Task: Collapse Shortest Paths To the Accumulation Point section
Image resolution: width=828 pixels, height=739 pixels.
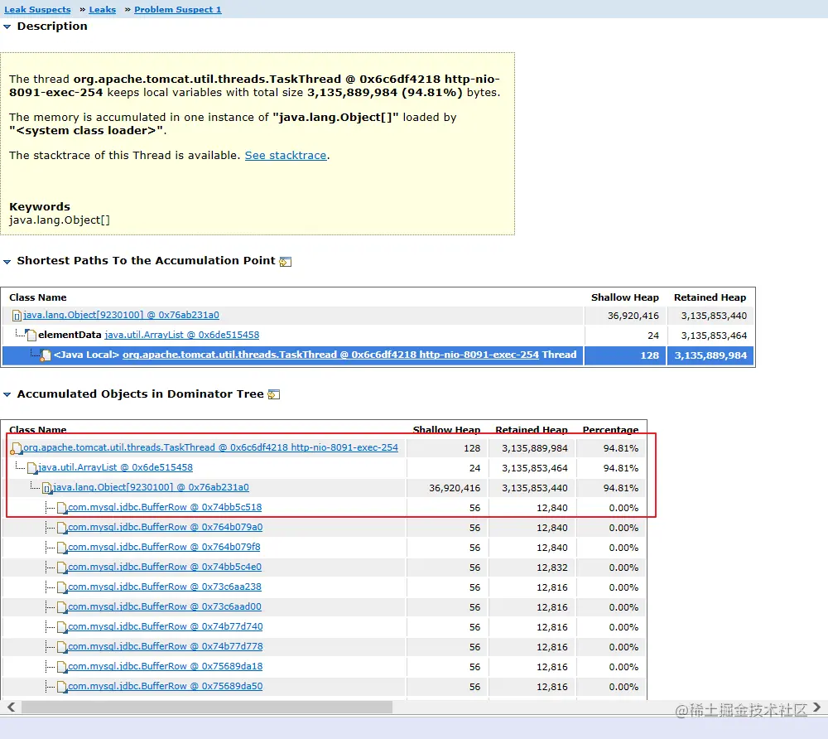Action: coord(7,262)
